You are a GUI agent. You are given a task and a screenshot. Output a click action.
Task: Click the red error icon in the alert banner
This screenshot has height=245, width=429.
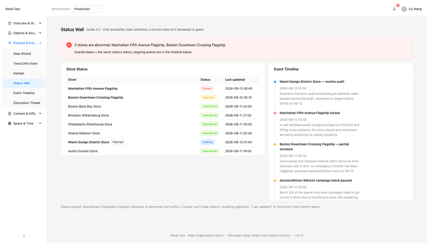[x=69, y=45]
